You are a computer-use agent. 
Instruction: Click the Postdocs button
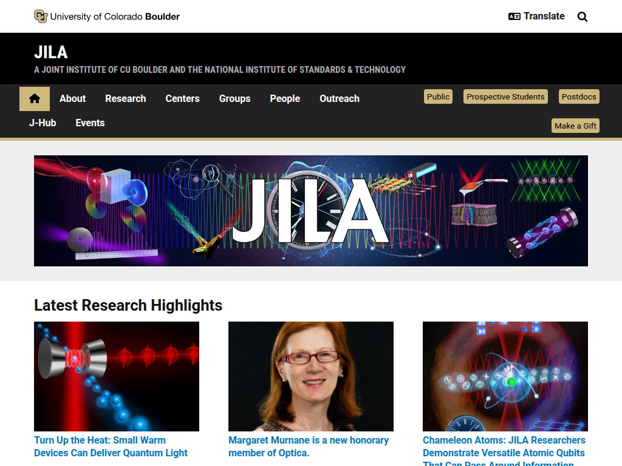pyautogui.click(x=579, y=96)
